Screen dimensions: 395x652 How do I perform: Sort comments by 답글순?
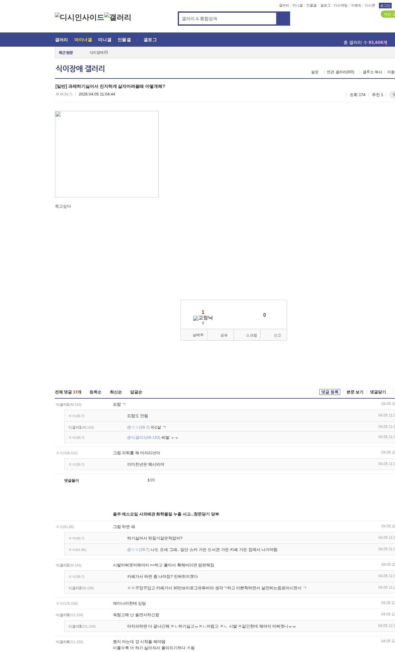tap(136, 392)
